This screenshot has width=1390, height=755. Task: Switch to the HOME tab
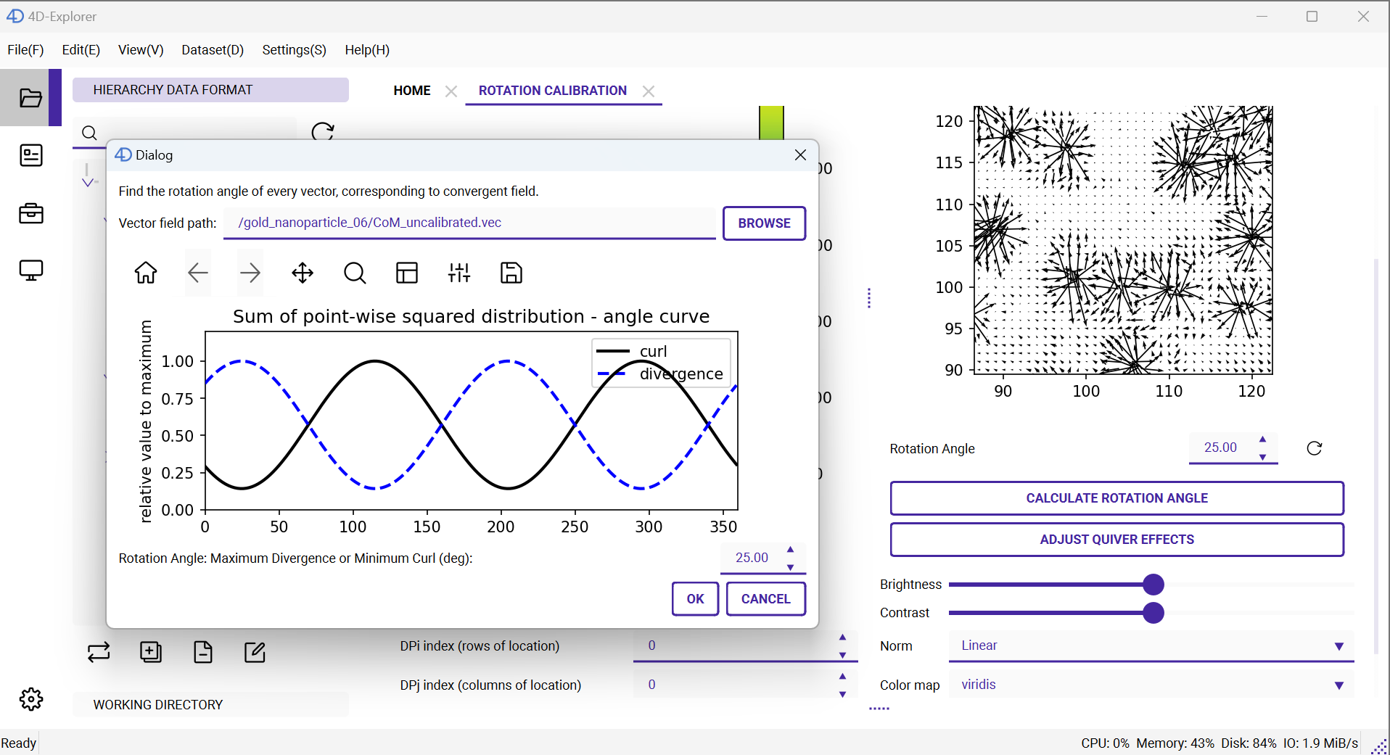click(x=412, y=91)
